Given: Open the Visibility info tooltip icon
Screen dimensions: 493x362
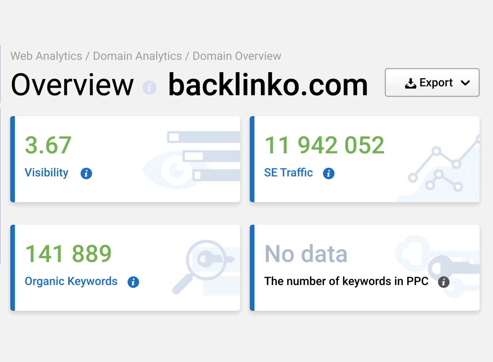Looking at the screenshot, I should click(86, 173).
